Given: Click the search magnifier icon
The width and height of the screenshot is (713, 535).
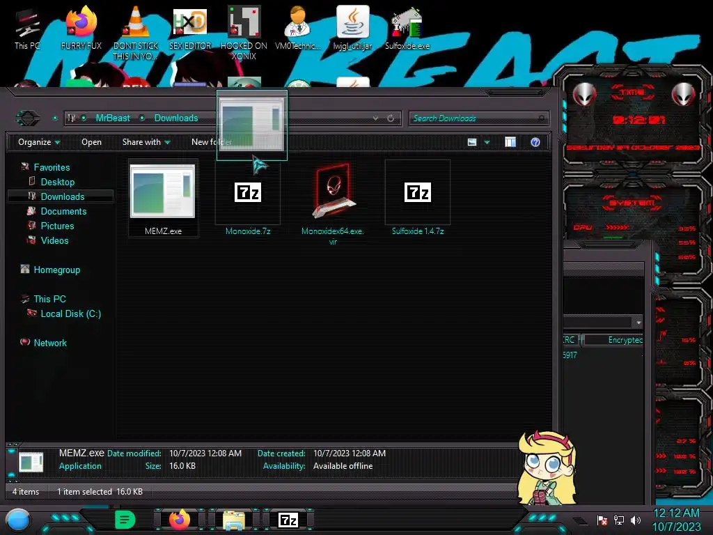Looking at the screenshot, I should [x=541, y=118].
